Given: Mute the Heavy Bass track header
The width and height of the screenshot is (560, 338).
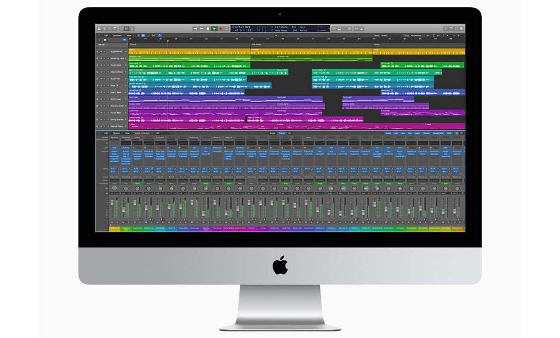Looking at the screenshot, I should 101,92.
